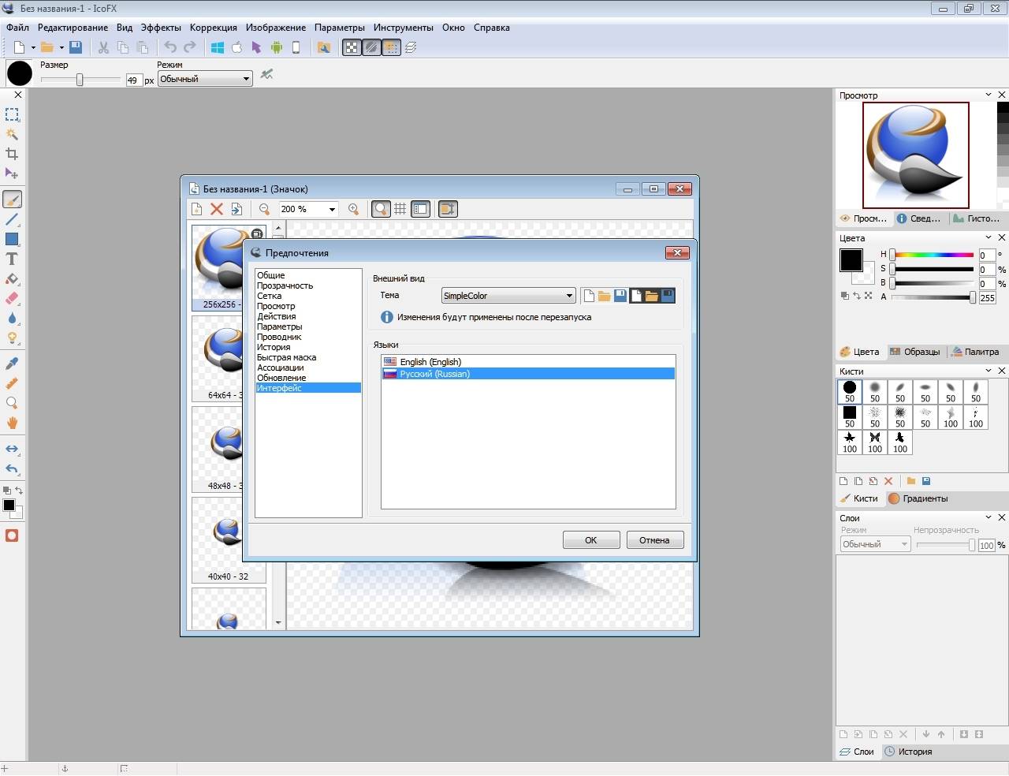This screenshot has width=1009, height=776.
Task: Open the Слои panel options chevron
Action: click(x=989, y=517)
